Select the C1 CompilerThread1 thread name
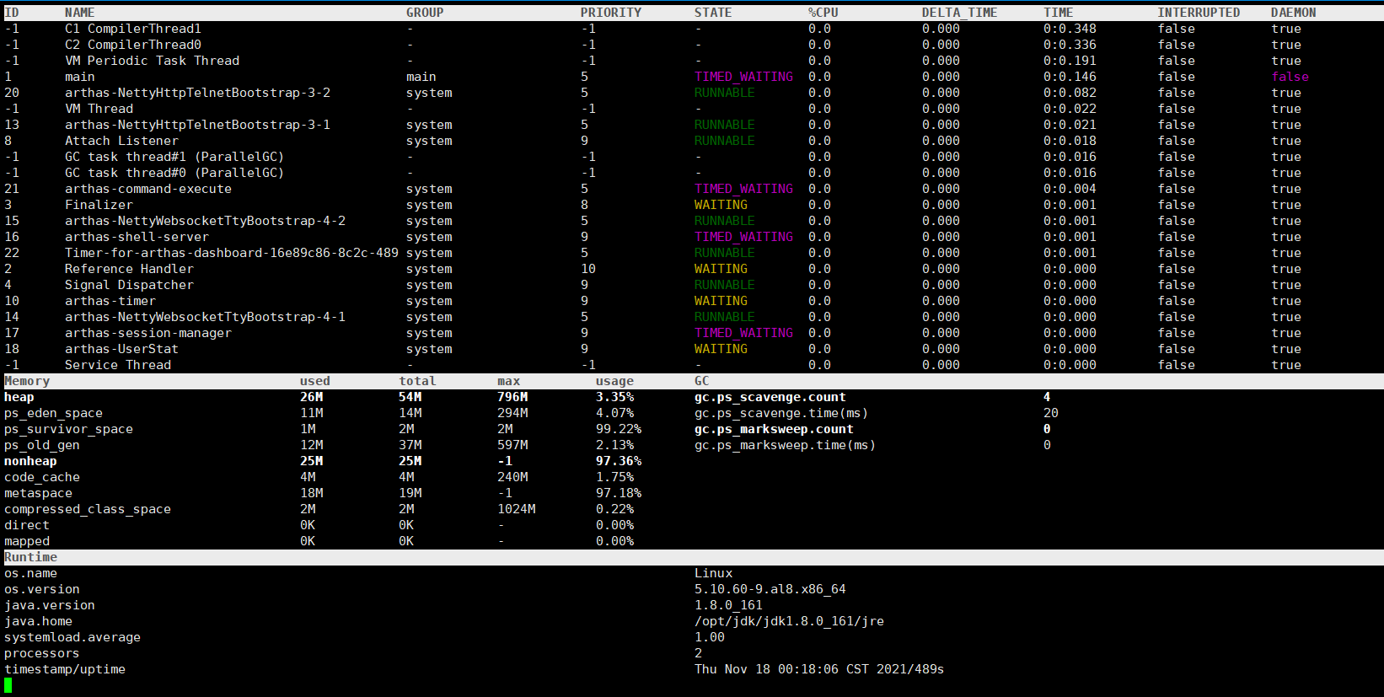The height and width of the screenshot is (697, 1384). [133, 29]
